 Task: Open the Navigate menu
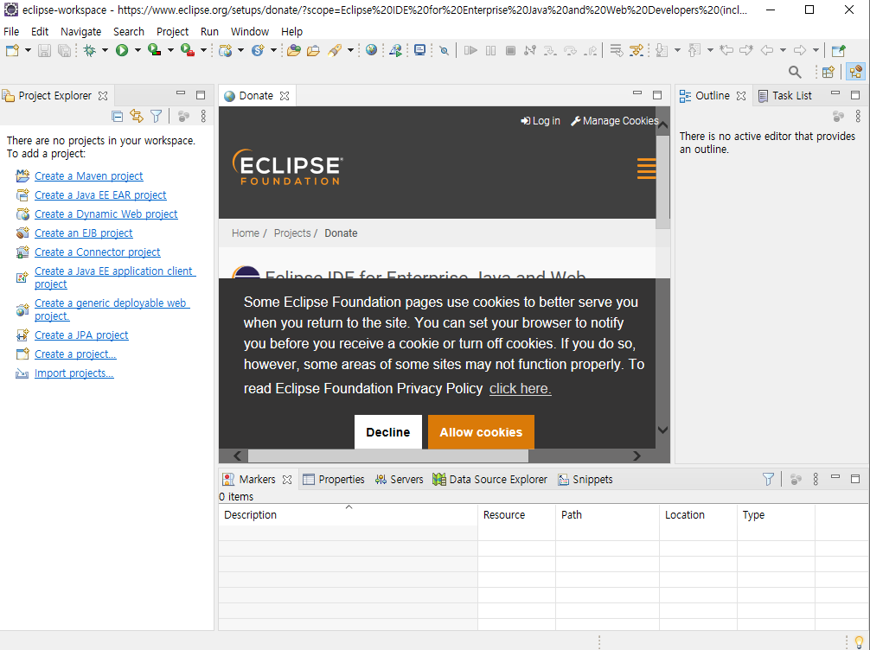[81, 32]
